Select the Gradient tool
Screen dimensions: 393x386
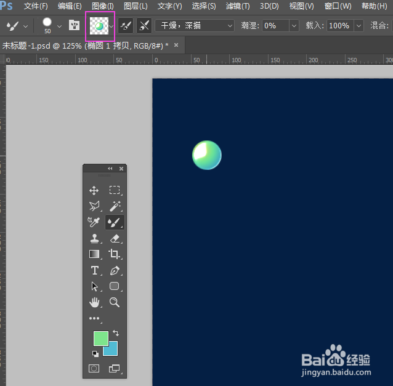point(94,254)
